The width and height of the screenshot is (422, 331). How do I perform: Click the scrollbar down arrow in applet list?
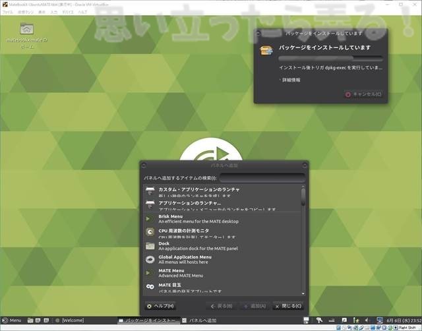[303, 293]
